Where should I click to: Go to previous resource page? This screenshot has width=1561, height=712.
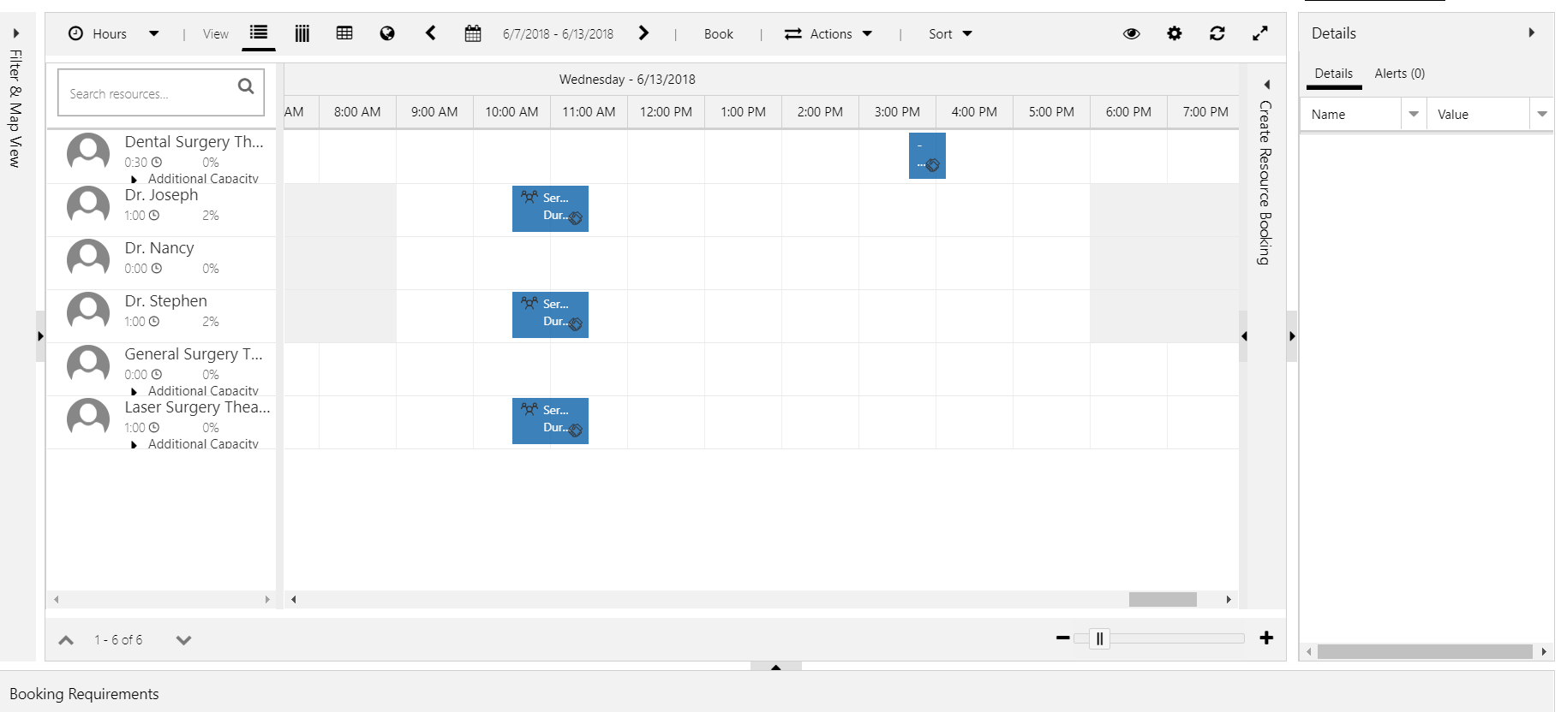[66, 640]
